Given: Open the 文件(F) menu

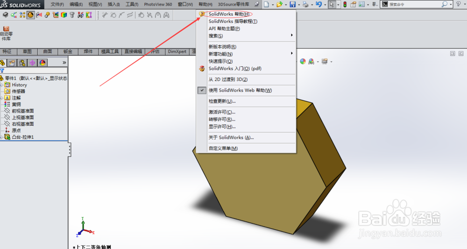Looking at the screenshot, I should click(x=57, y=5).
